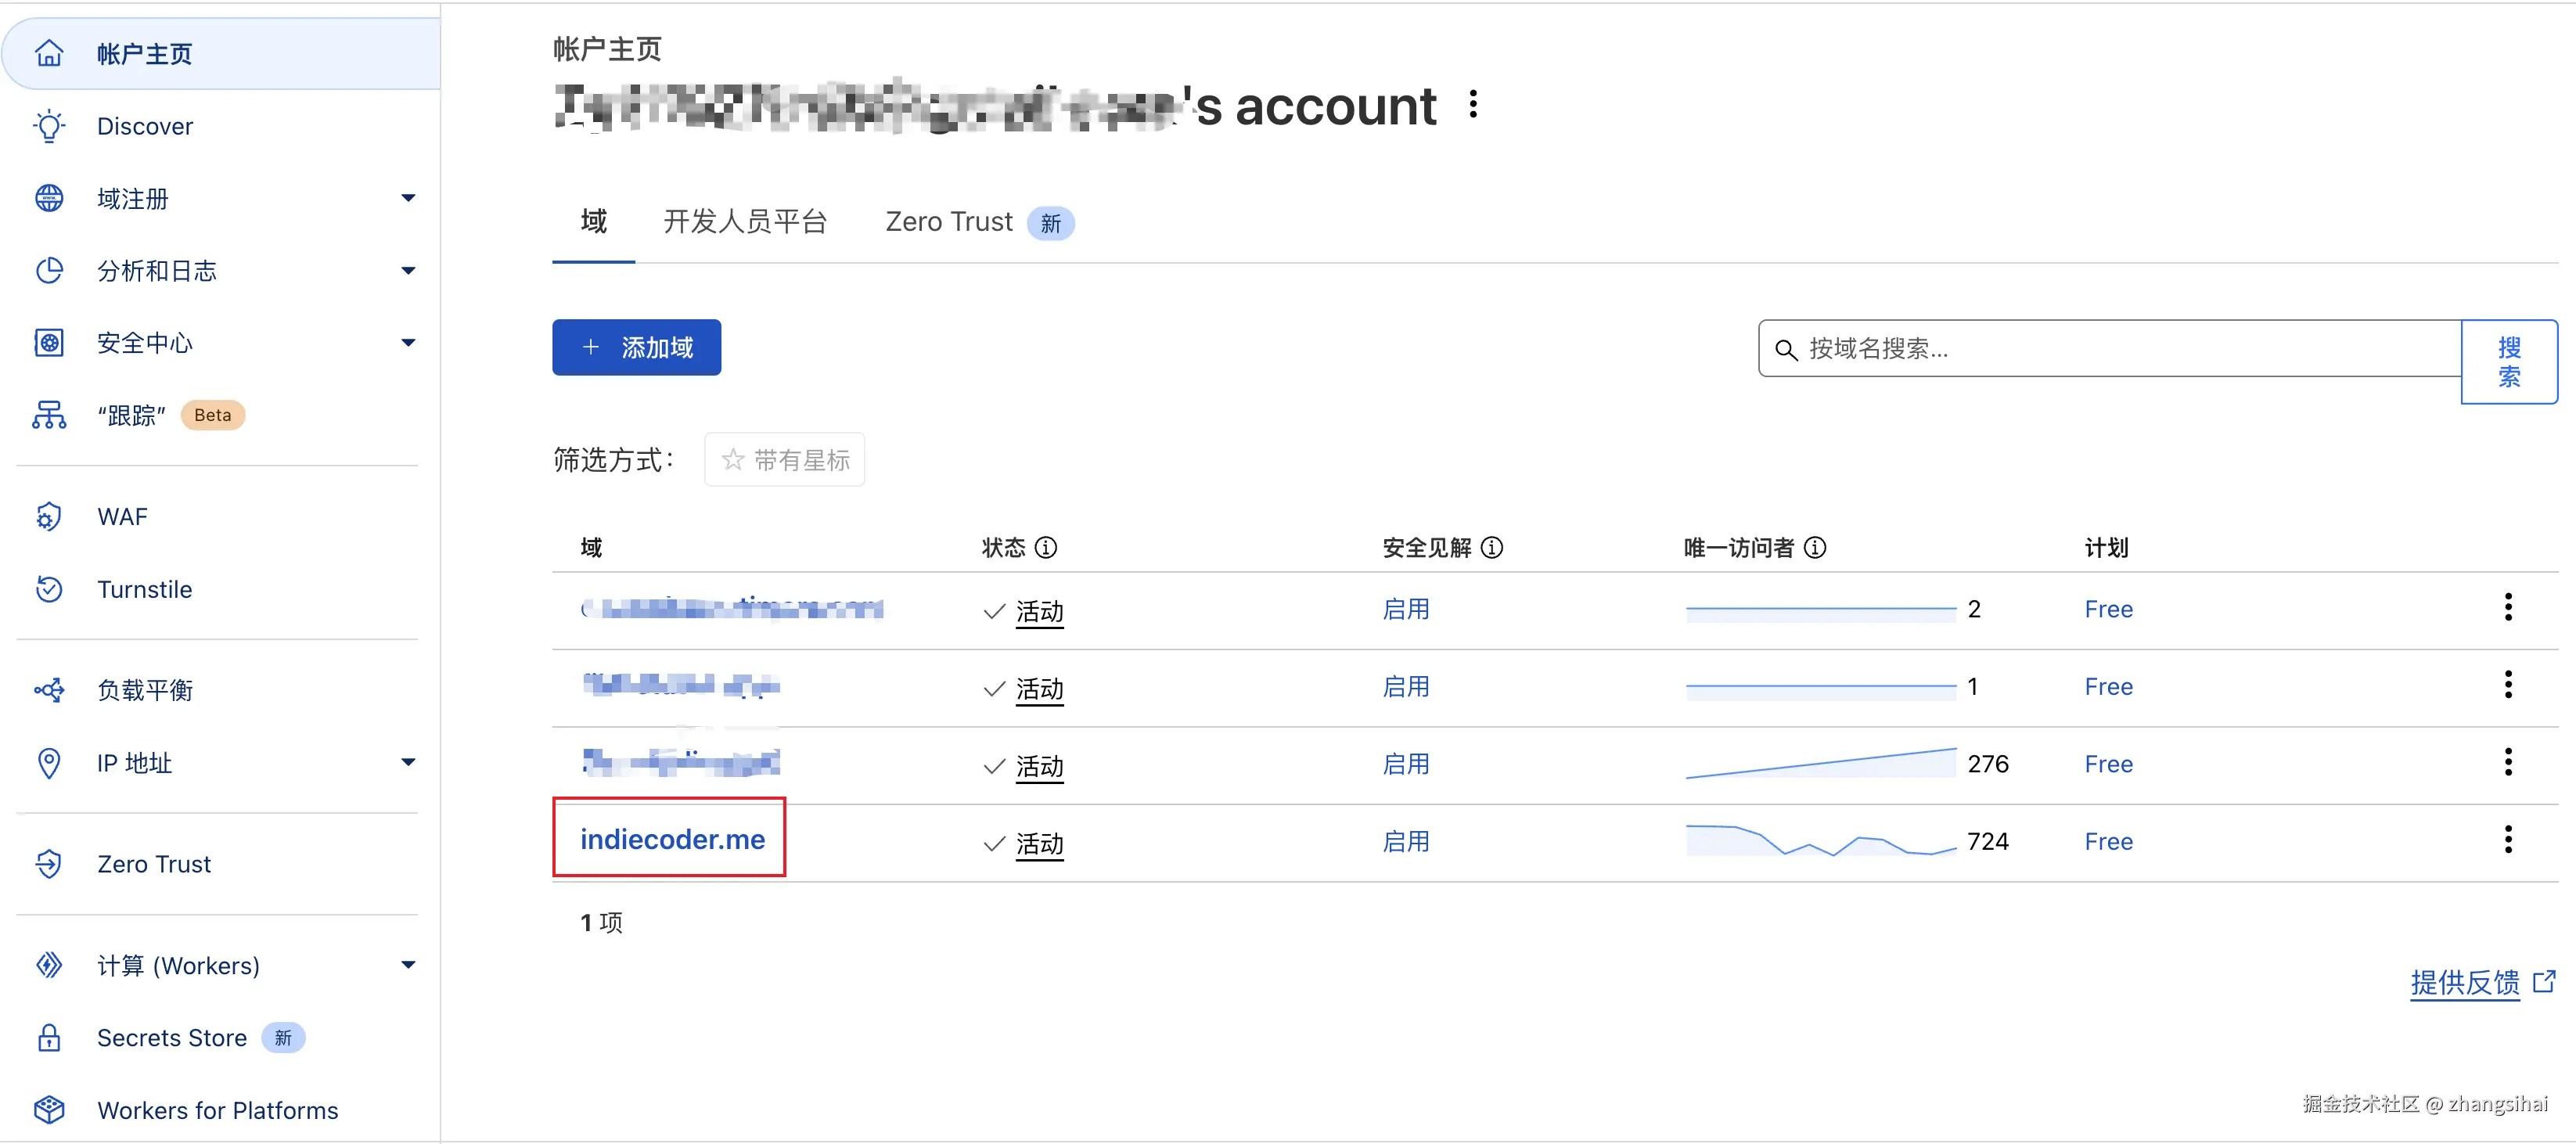Open the WAF shield icon
Screen dimensions: 2576x1144
[48, 516]
